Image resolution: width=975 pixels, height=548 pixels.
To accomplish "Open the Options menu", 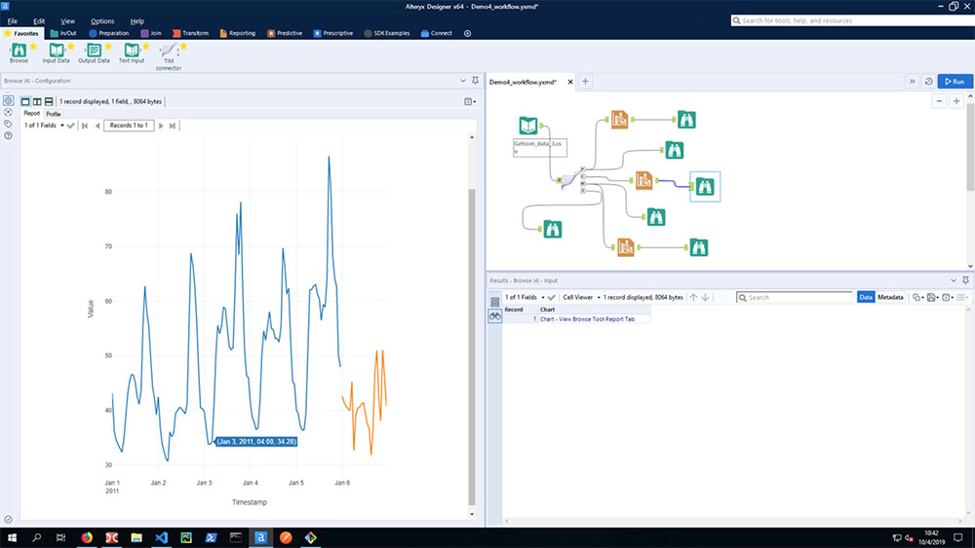I will tap(102, 20).
